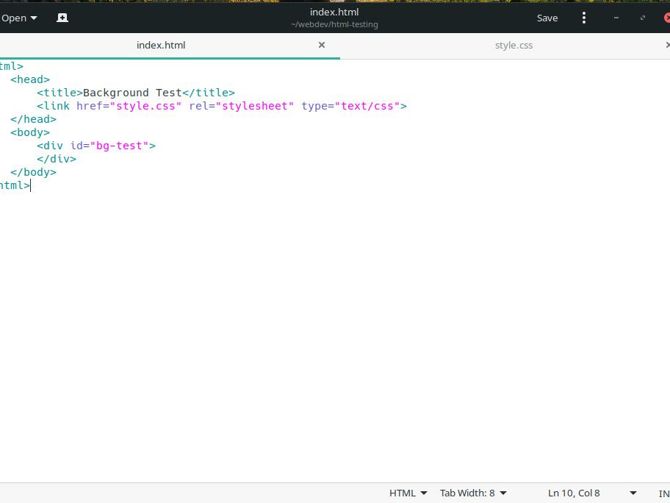Open the HTML language selector
Viewport: 670px width, 503px height.
pyautogui.click(x=408, y=493)
